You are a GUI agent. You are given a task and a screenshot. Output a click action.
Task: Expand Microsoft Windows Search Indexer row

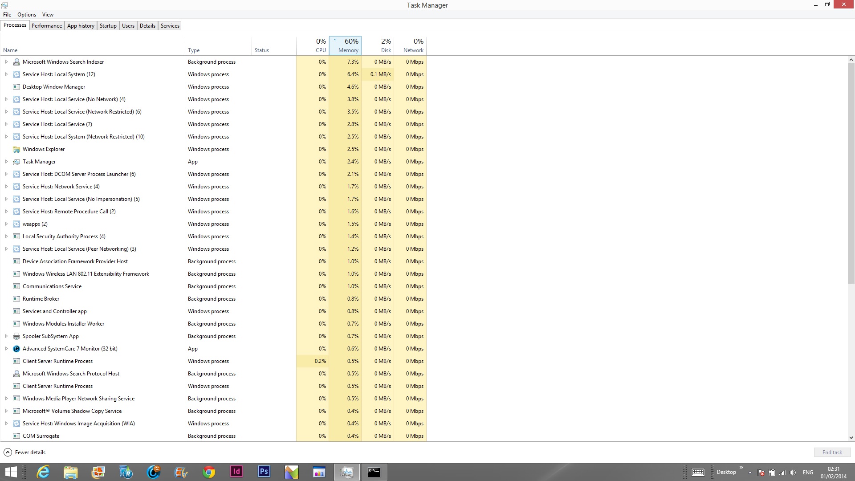pos(6,62)
